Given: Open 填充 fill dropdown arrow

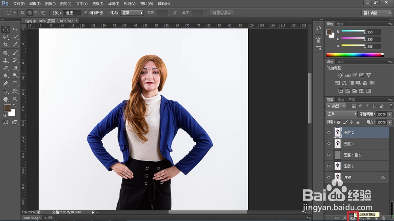Looking at the screenshot, I should point(390,122).
